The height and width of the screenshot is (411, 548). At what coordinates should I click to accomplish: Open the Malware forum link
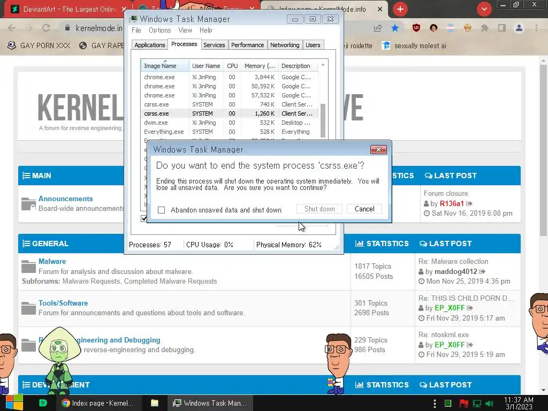pos(52,261)
